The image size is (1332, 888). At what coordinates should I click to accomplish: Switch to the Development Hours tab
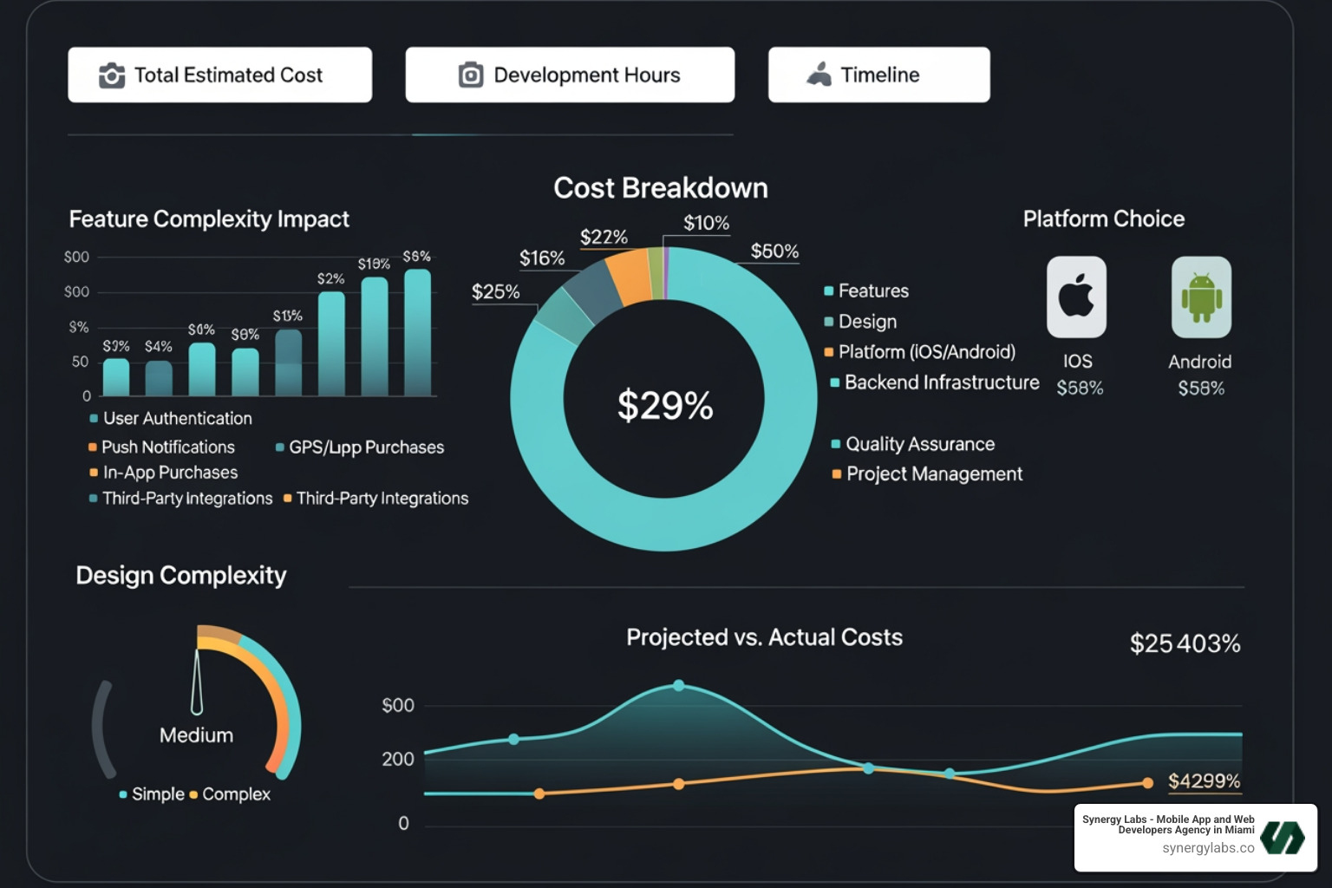pyautogui.click(x=570, y=75)
